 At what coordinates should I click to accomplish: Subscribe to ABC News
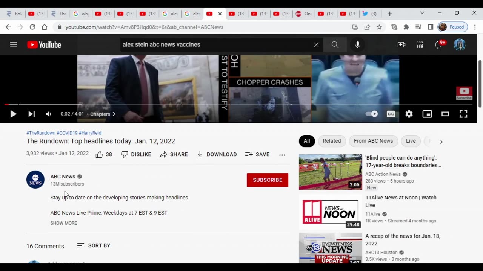[x=268, y=180]
